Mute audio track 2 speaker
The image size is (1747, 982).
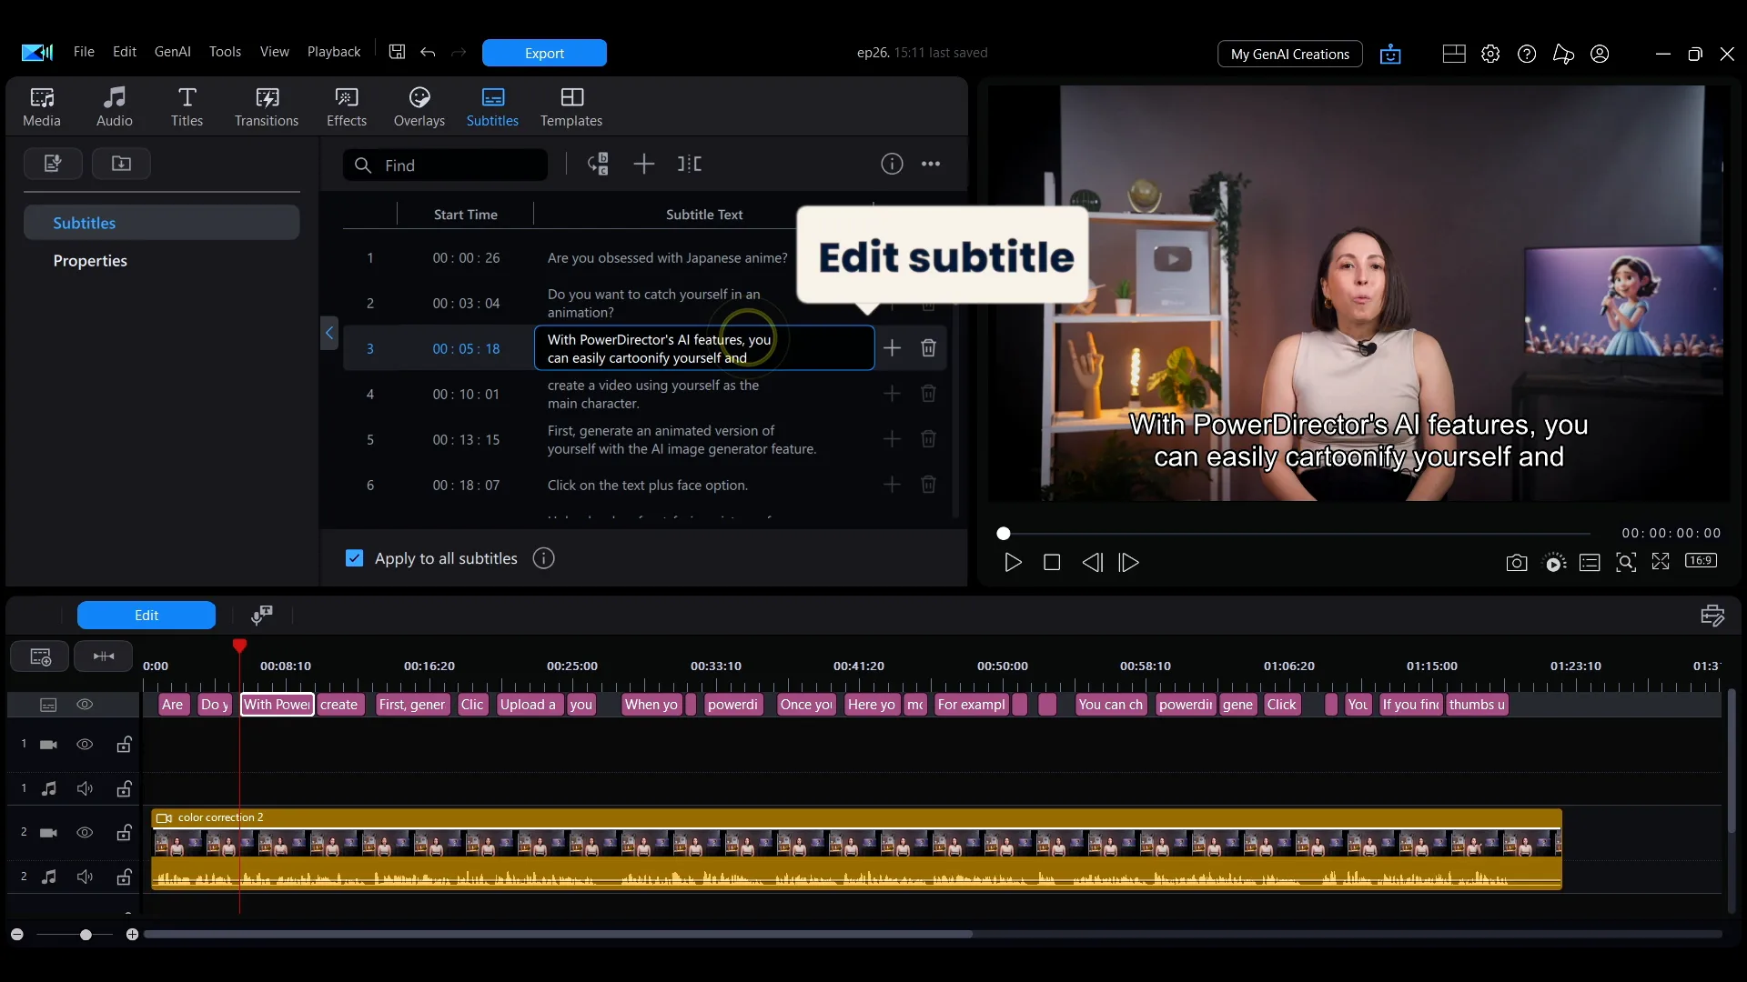coord(85,877)
